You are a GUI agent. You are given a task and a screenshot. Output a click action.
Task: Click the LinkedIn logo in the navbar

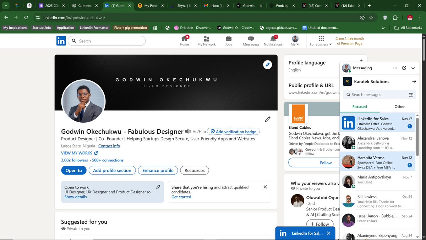pyautogui.click(x=61, y=41)
